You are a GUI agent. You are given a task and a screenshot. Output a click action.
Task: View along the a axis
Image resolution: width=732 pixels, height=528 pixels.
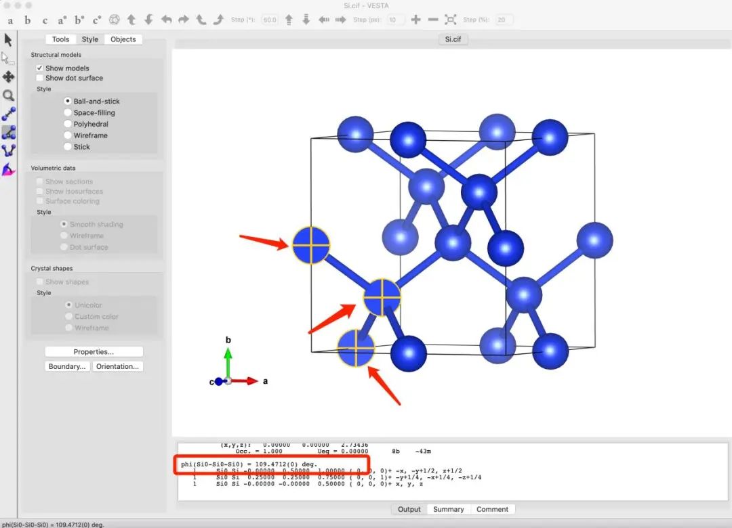[10, 20]
